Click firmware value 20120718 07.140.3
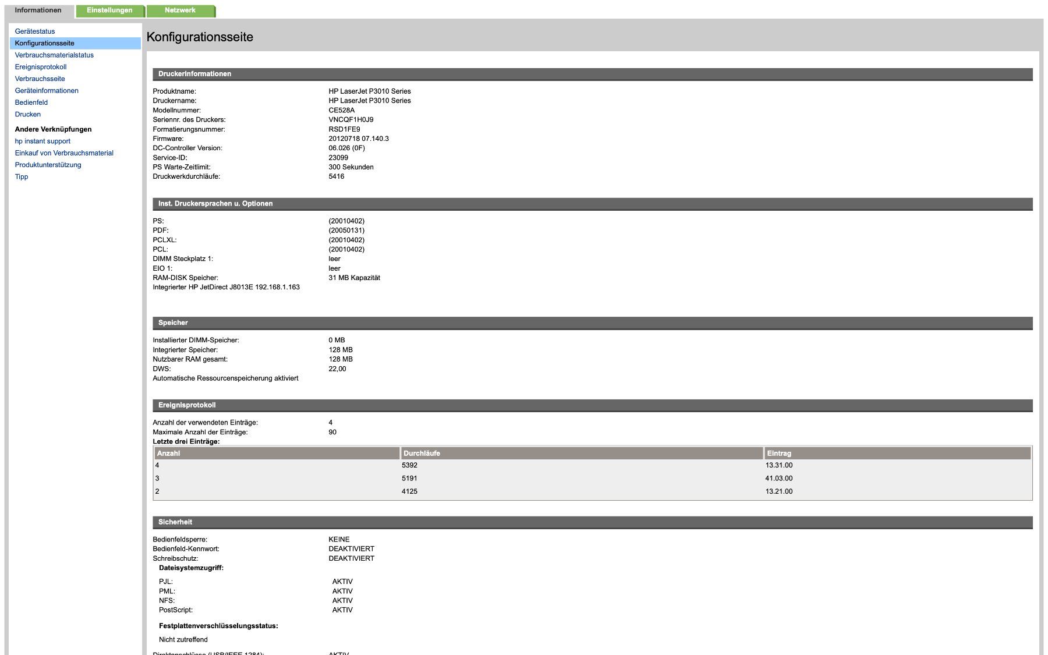Screen dimensions: 1048x655 pos(359,139)
